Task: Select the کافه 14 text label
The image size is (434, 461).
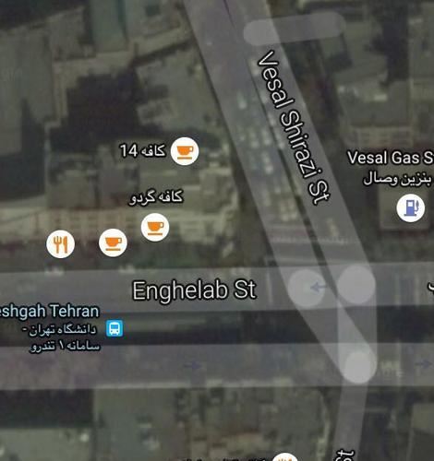Action: point(142,150)
